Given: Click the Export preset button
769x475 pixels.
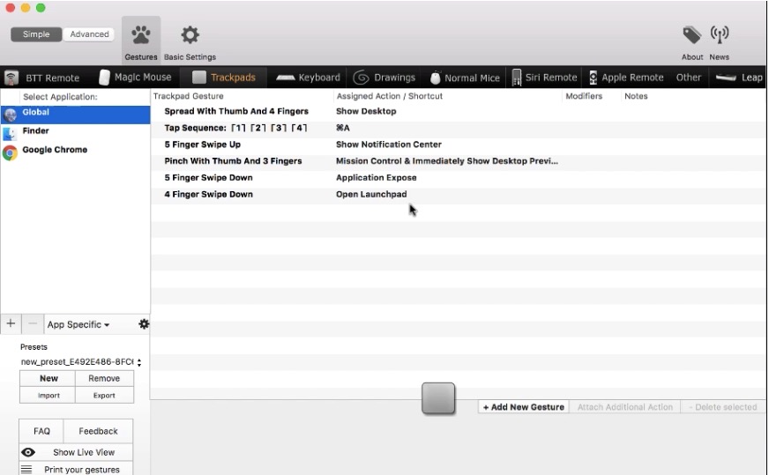Looking at the screenshot, I should point(104,395).
